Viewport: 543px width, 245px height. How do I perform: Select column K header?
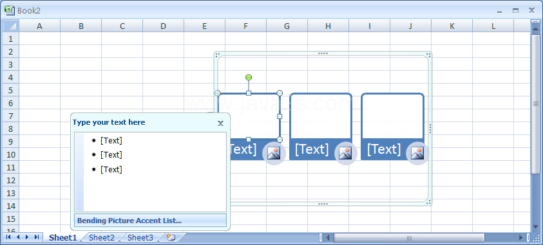pyautogui.click(x=452, y=26)
